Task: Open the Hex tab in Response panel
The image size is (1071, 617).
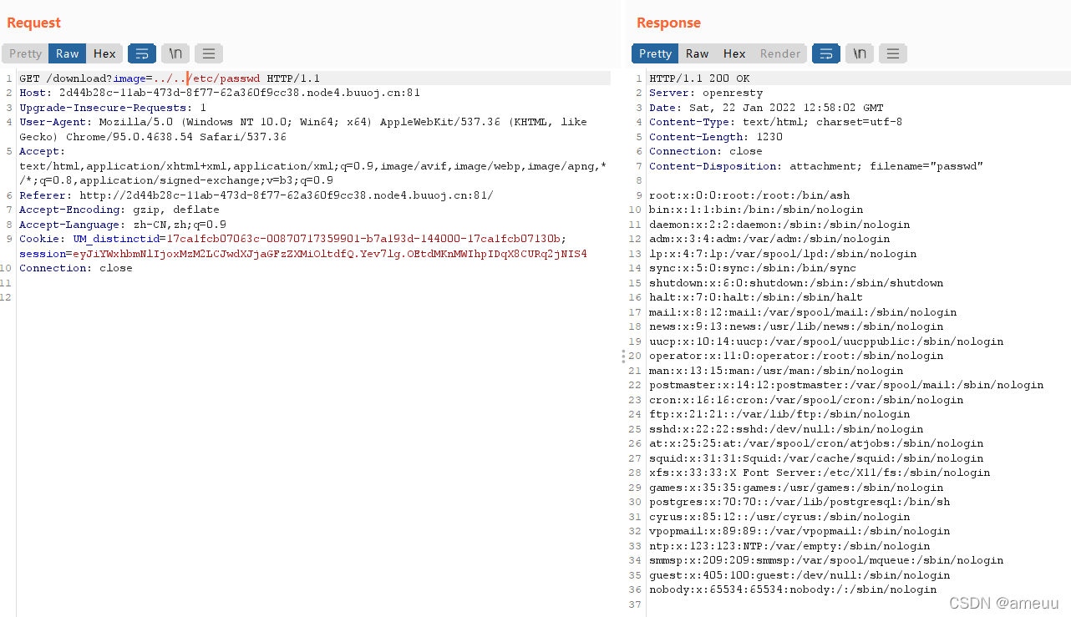Action: [734, 53]
